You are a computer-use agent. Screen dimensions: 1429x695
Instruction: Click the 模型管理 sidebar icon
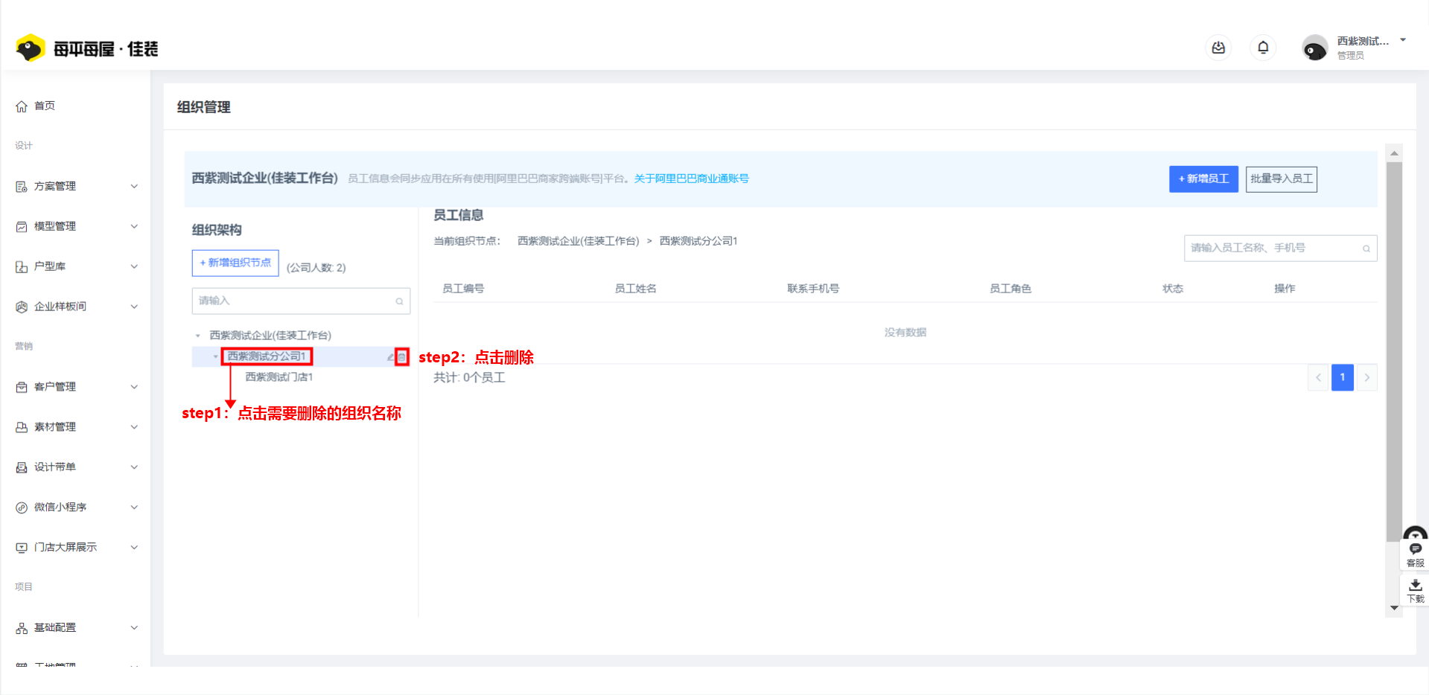click(22, 227)
